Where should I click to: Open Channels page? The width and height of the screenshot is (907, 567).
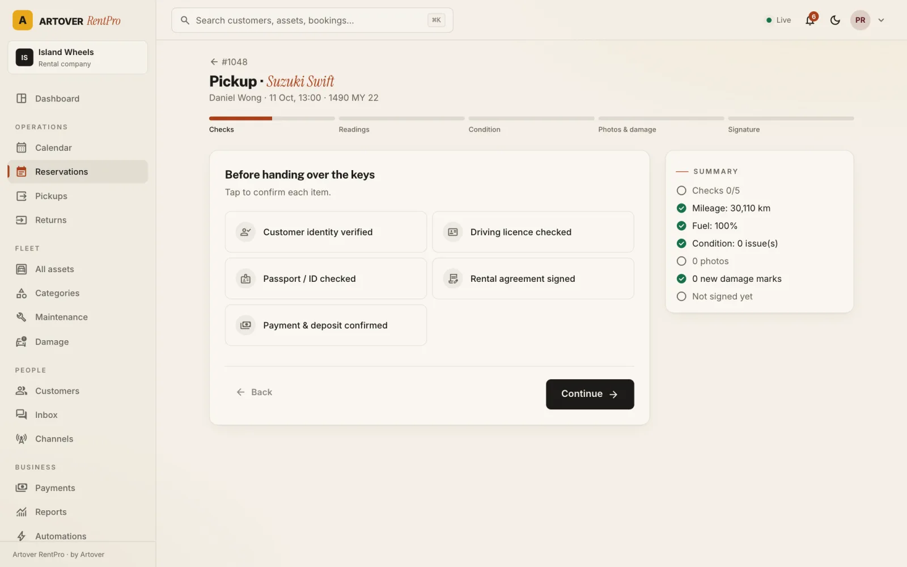[78, 439]
